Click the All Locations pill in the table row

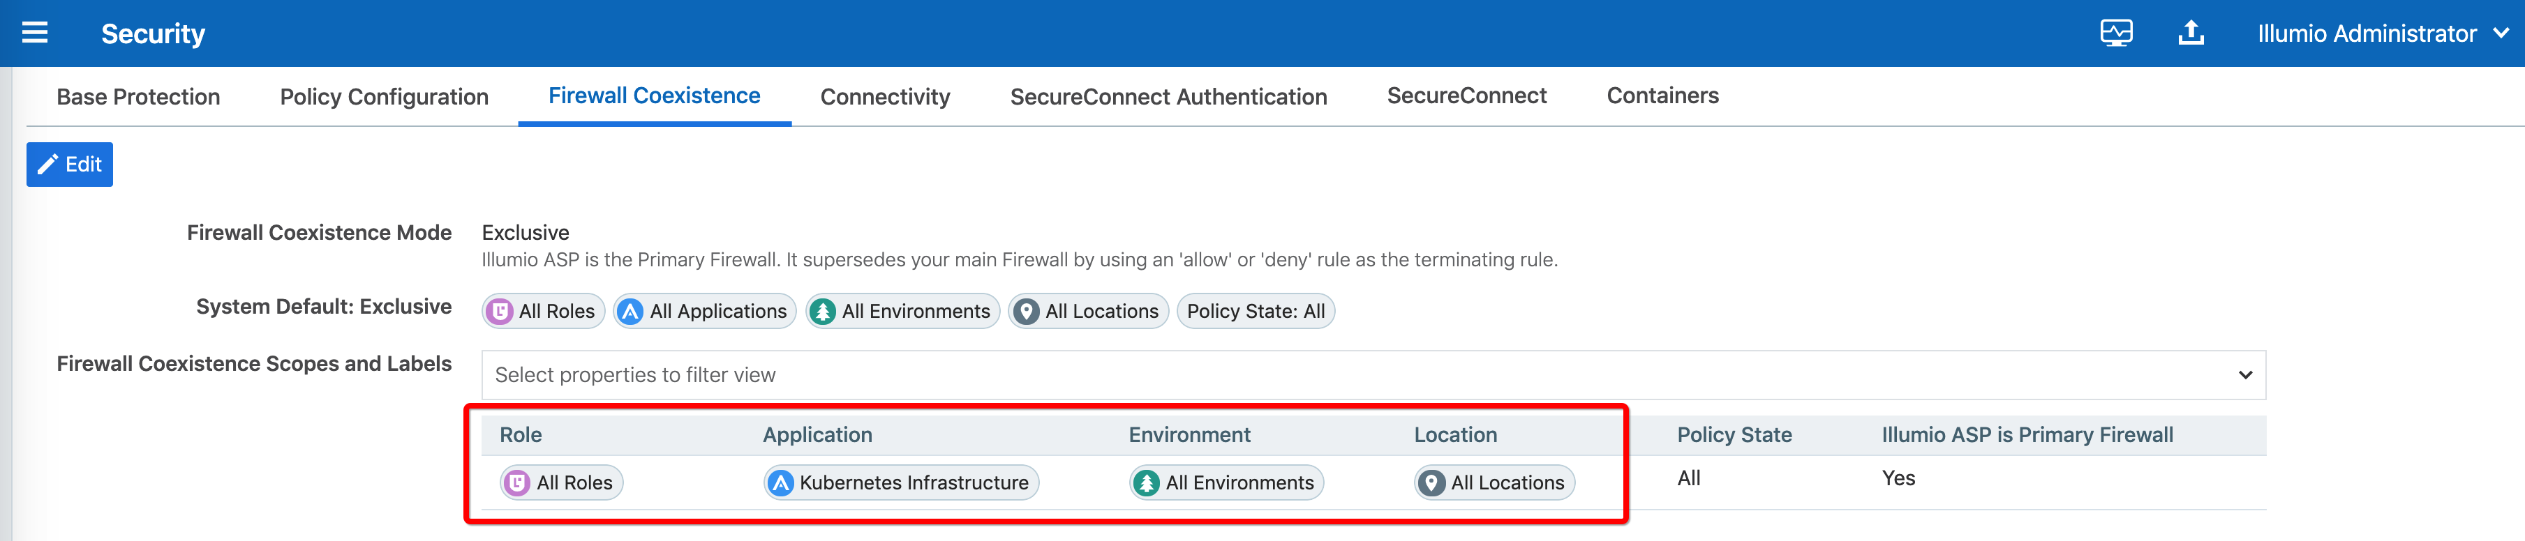tap(1494, 482)
